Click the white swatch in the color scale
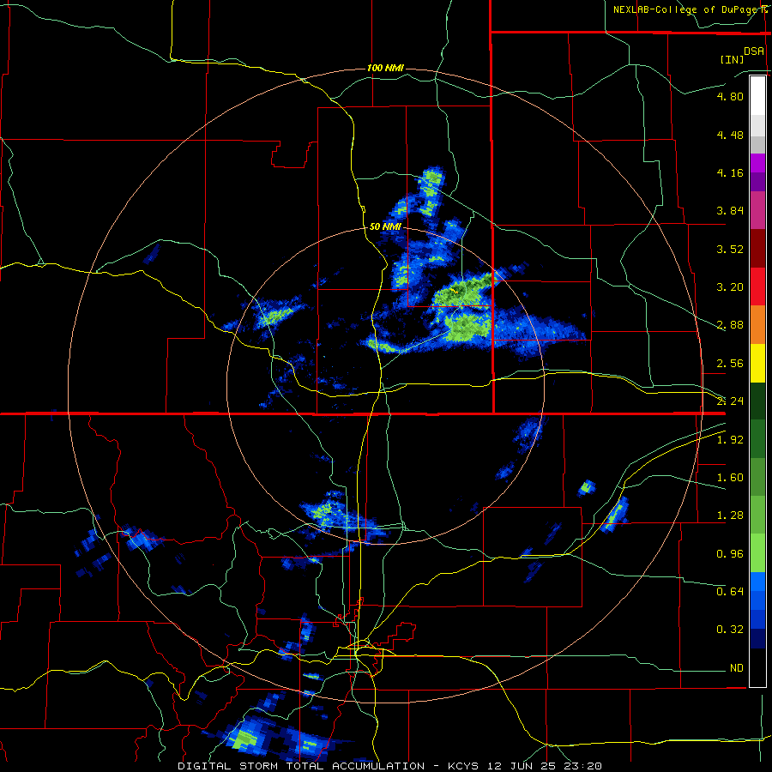 757,96
